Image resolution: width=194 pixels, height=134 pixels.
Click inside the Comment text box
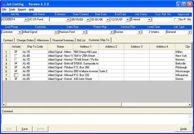pos(97,119)
